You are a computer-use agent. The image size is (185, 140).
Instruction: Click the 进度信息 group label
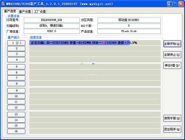(x=36, y=37)
